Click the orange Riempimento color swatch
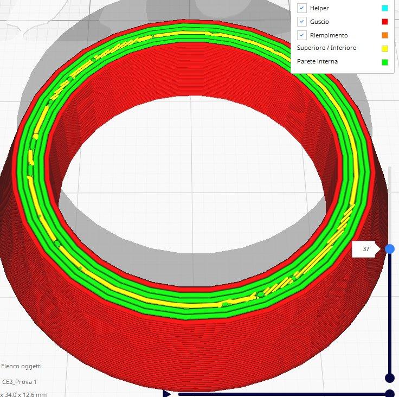 click(x=385, y=35)
